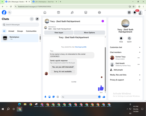Mute the conversation with bell icon
Image resolution: width=146 pixels, height=116 pixels.
(x=121, y=38)
